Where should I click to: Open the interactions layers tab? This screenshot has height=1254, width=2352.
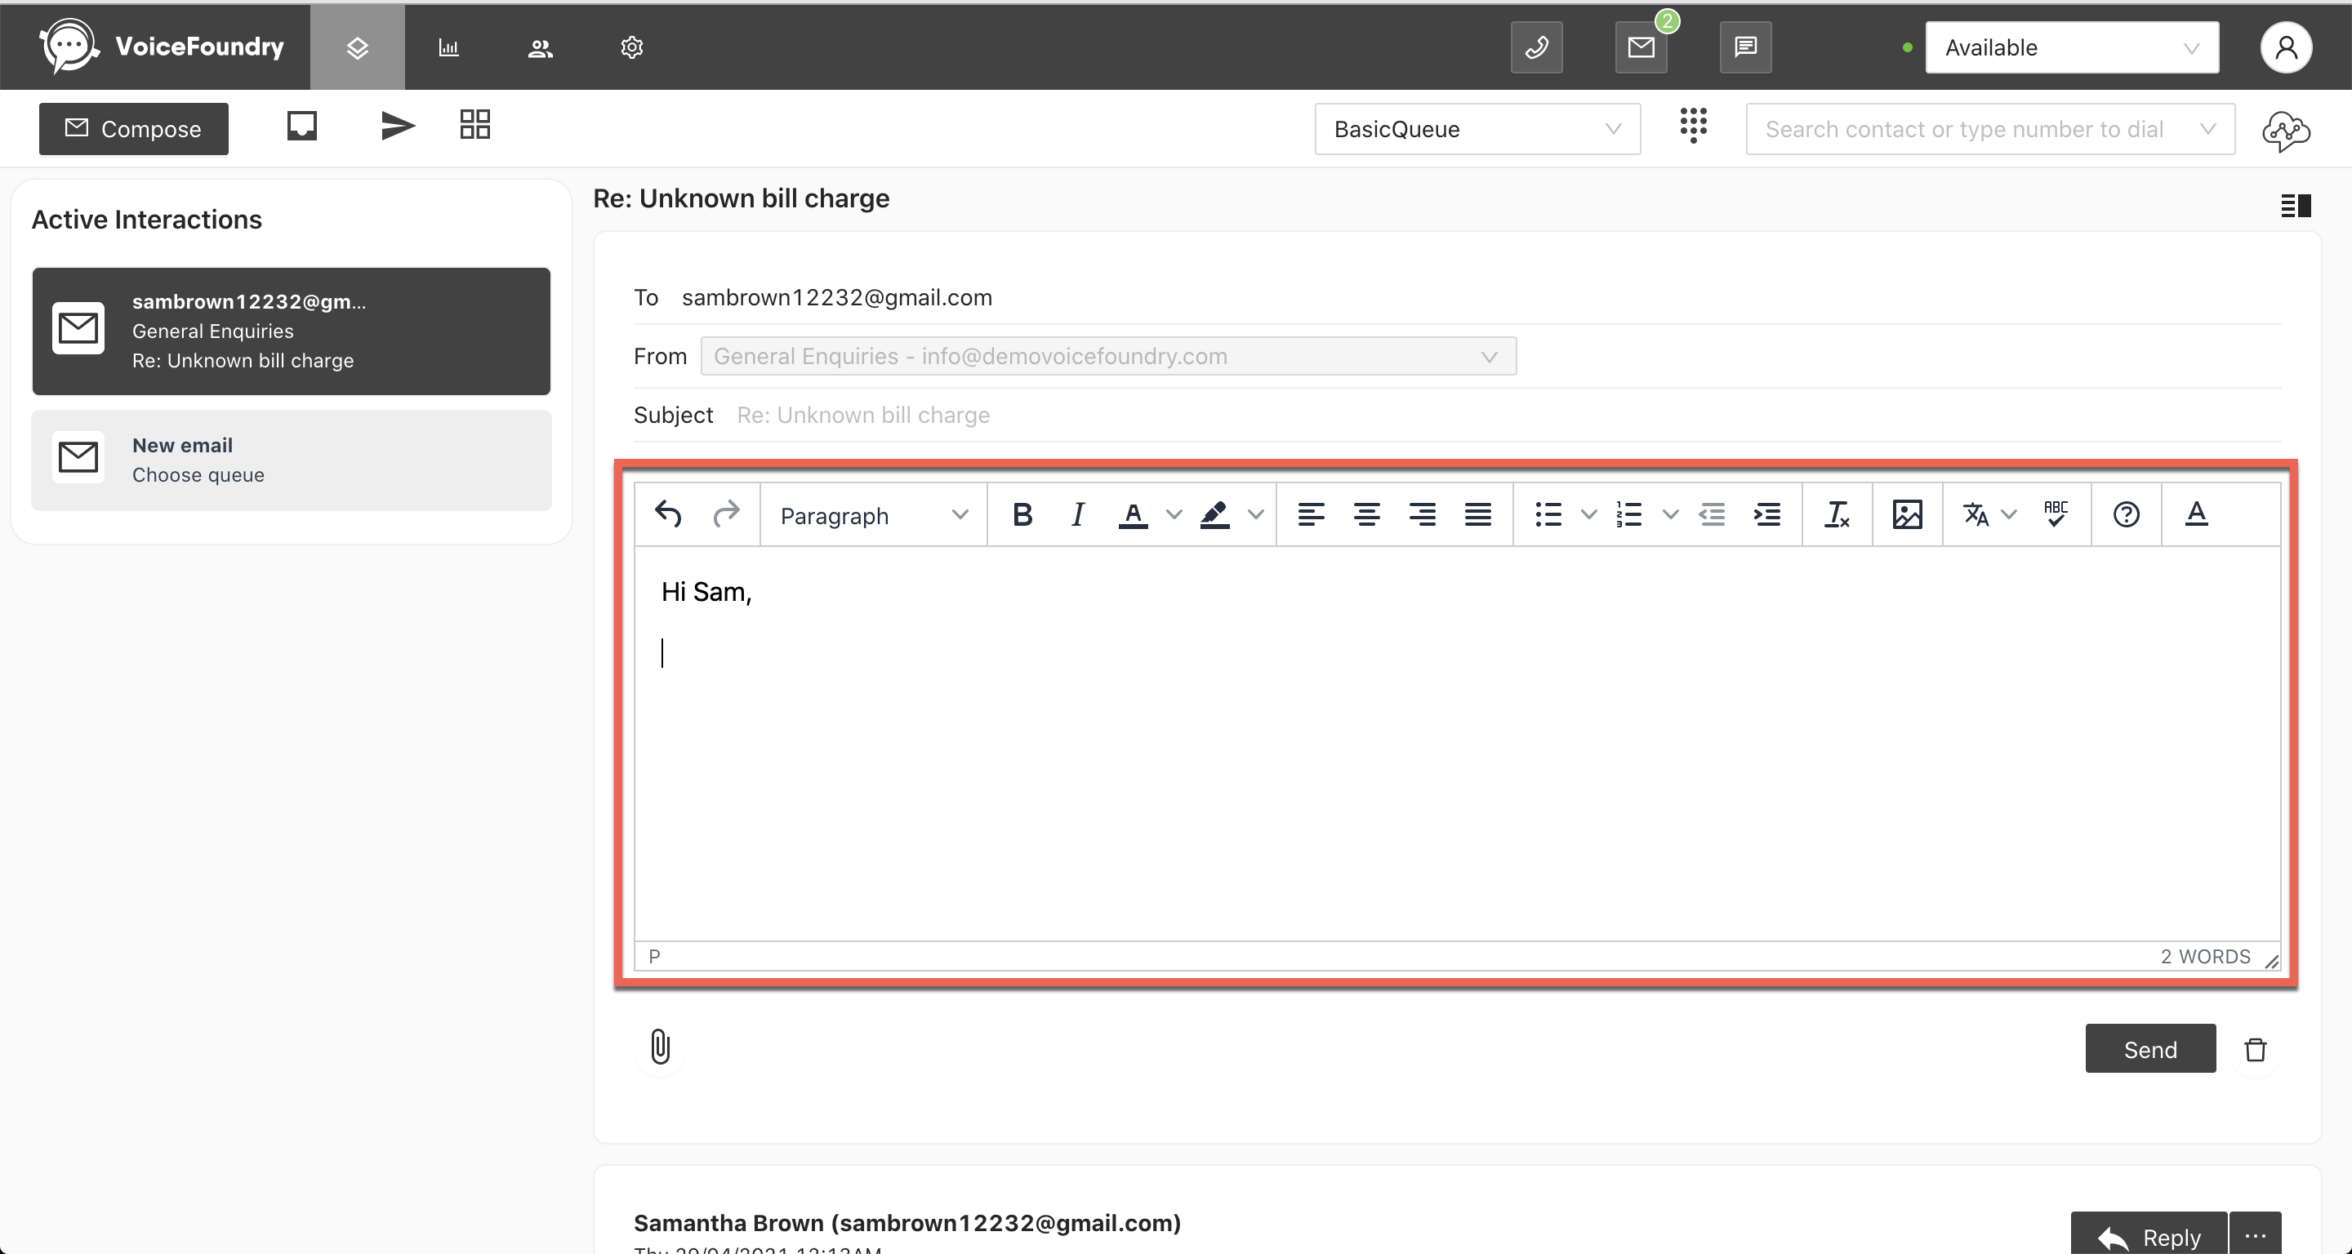357,47
